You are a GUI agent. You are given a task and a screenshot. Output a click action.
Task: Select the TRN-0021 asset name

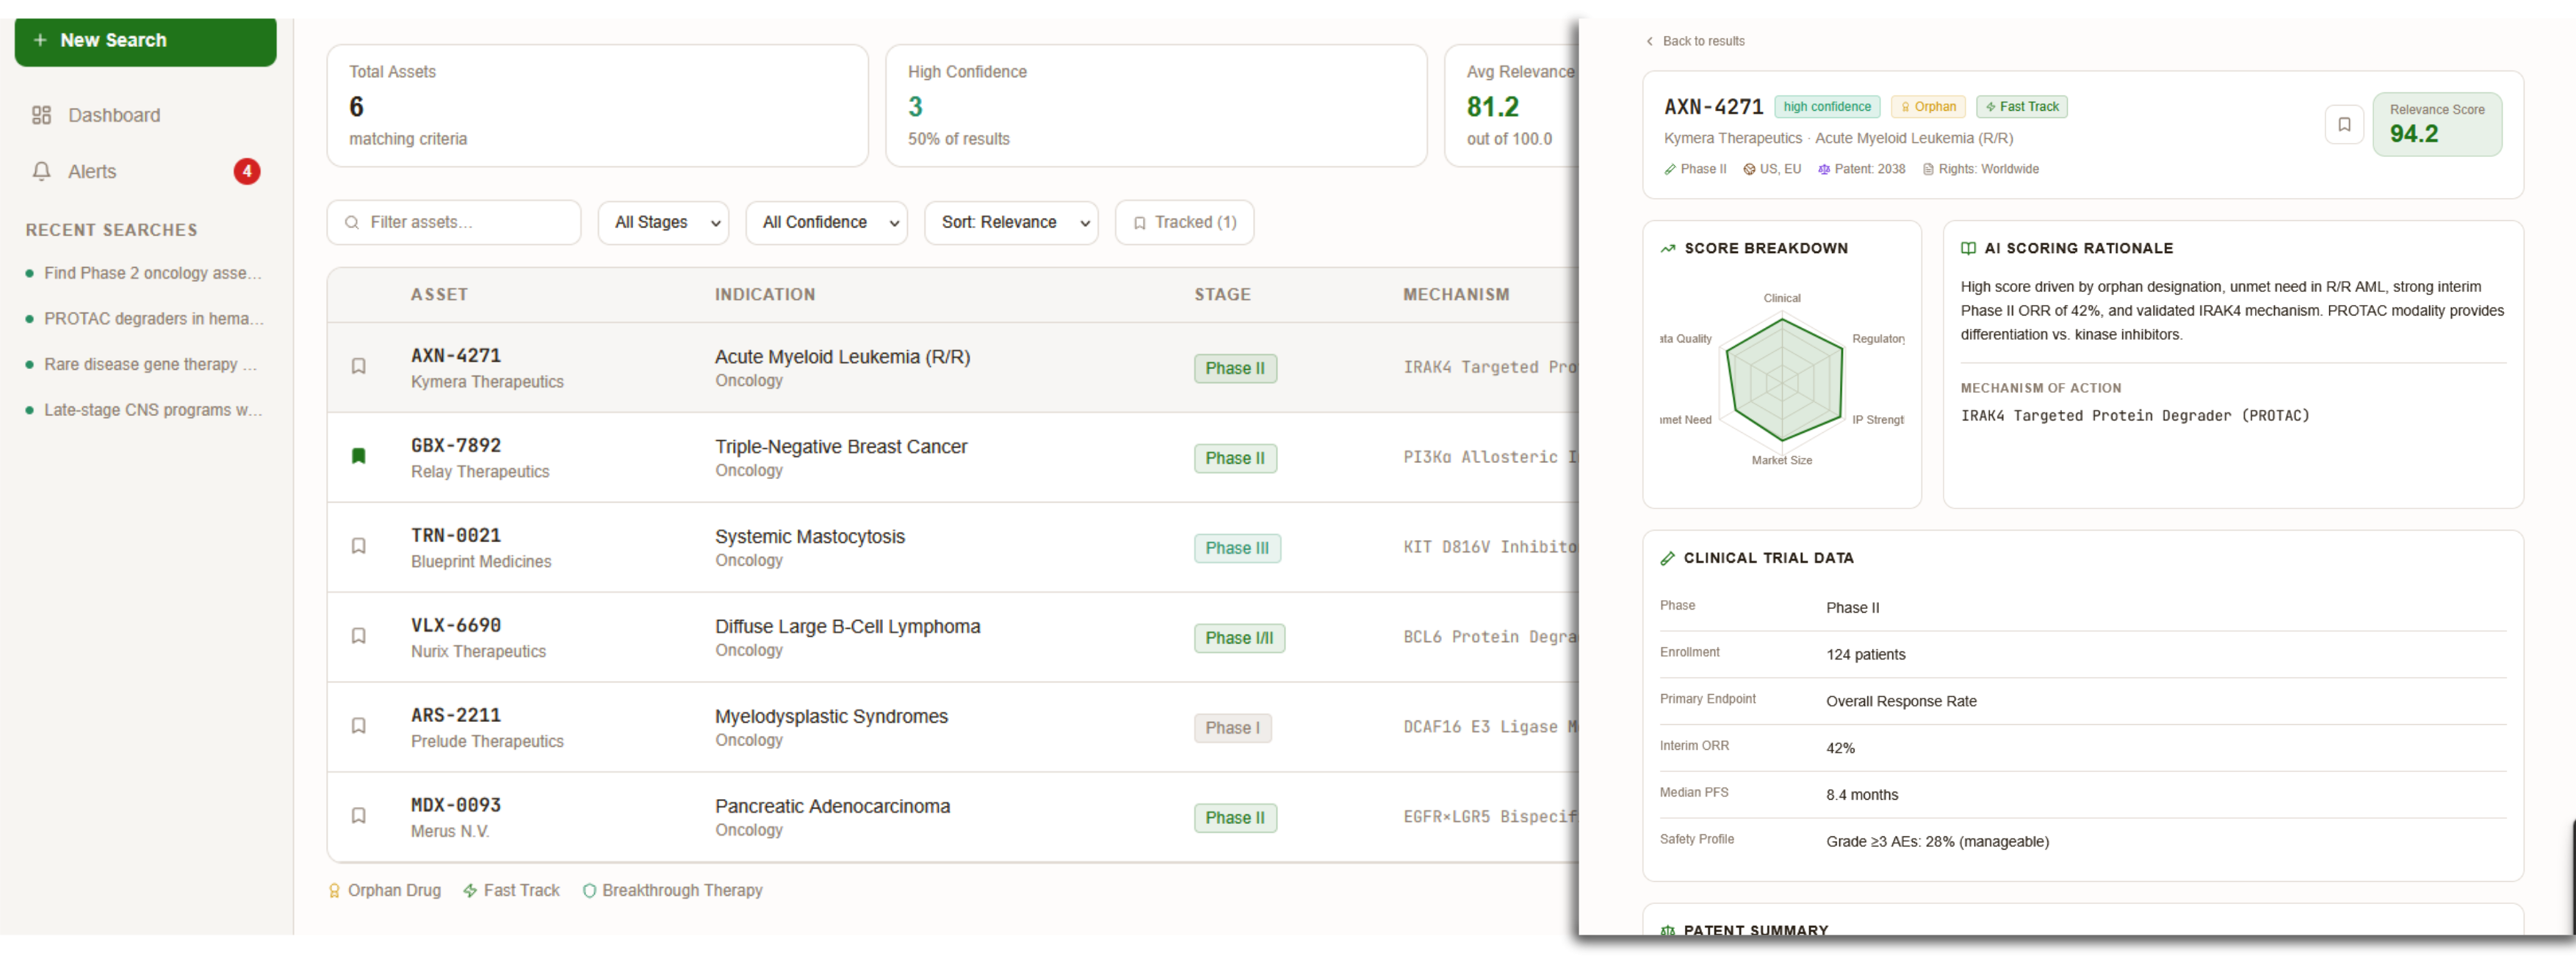(x=456, y=536)
